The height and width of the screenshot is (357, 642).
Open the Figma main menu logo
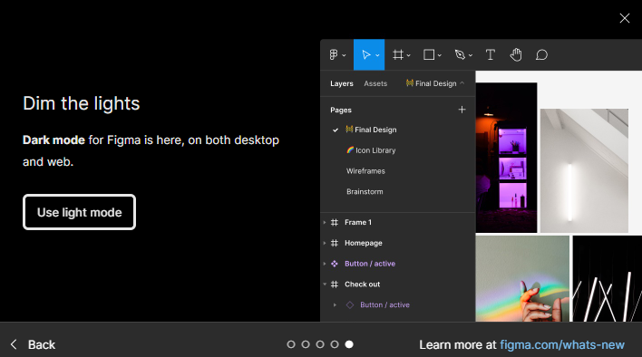pyautogui.click(x=334, y=54)
